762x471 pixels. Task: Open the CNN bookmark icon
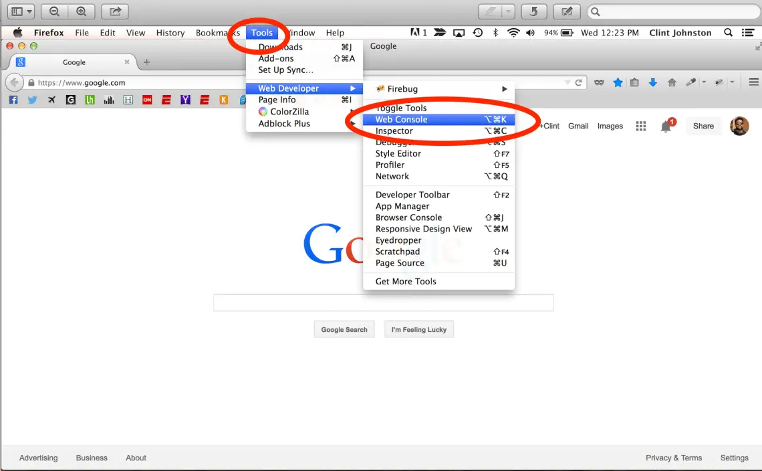pyautogui.click(x=147, y=100)
